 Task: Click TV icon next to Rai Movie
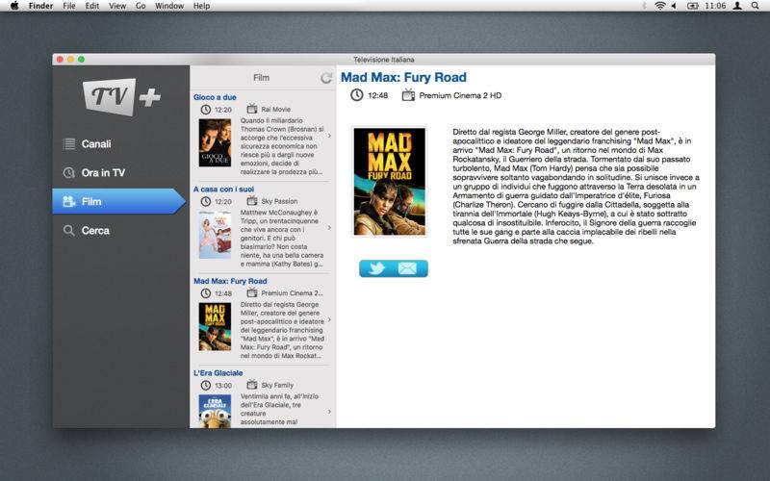(252, 109)
